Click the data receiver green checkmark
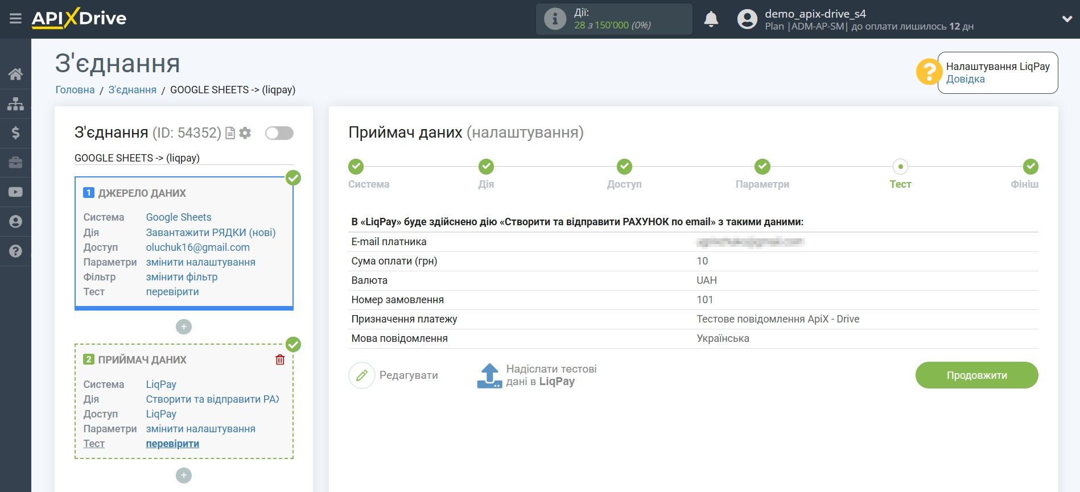The height and width of the screenshot is (492, 1080). [x=293, y=345]
